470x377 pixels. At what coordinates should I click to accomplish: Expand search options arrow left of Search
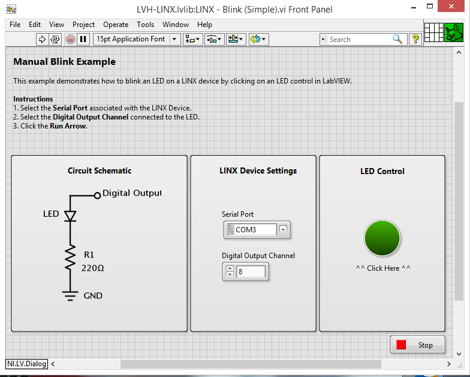(324, 40)
